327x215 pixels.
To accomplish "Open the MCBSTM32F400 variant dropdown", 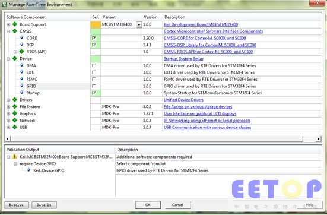I will click(139, 24).
